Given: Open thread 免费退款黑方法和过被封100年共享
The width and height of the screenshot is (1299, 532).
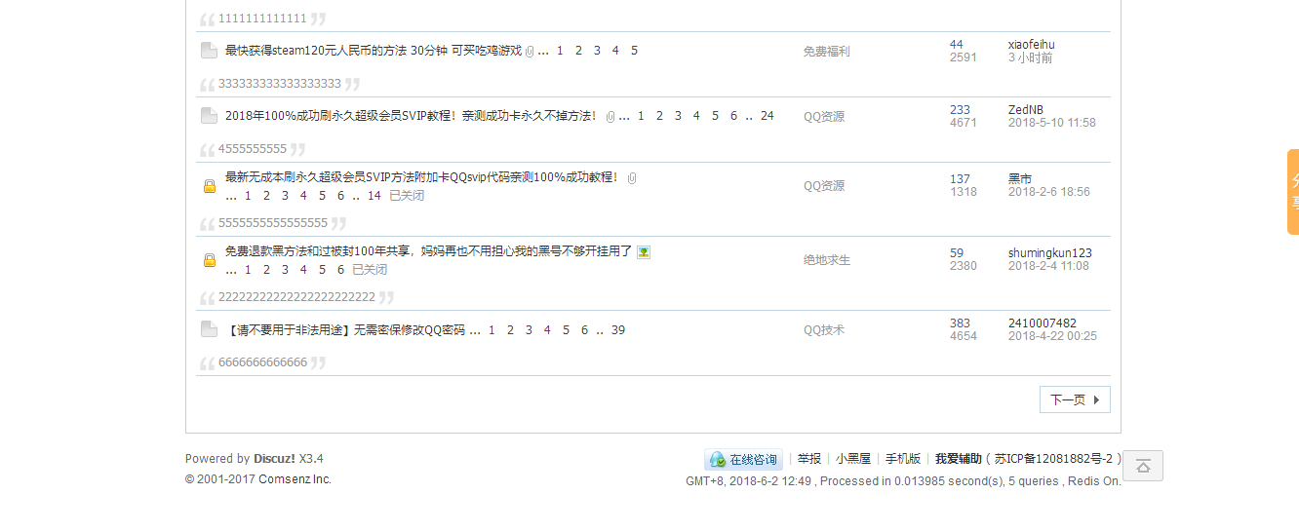Looking at the screenshot, I should click(429, 251).
